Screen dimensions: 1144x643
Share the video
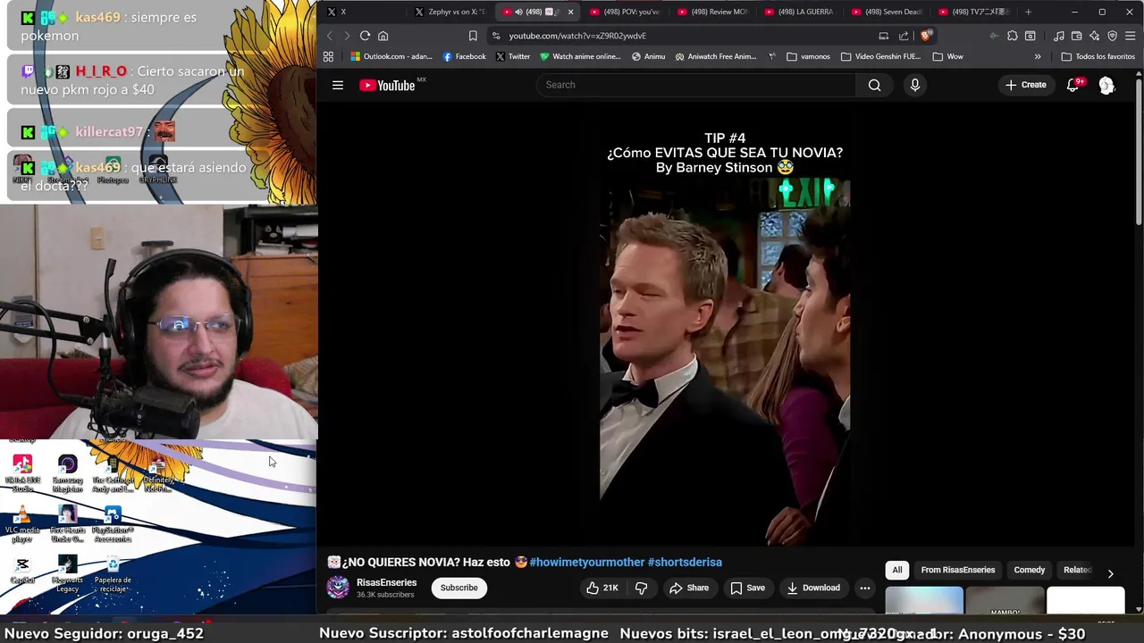point(689,588)
